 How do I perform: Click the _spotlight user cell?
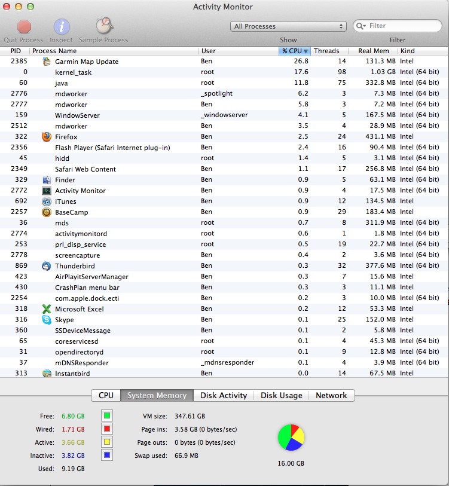216,94
